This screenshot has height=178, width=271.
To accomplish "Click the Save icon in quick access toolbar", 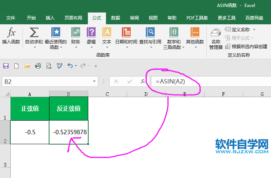I will coord(6,66).
